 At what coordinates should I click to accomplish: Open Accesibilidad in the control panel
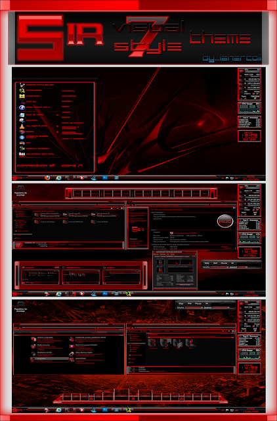81,358
